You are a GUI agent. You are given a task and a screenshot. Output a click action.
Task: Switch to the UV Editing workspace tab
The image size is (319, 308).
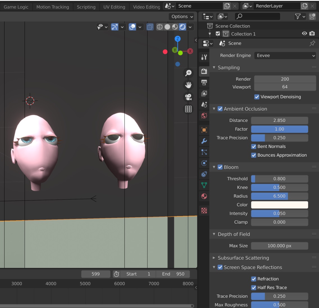[x=114, y=7]
